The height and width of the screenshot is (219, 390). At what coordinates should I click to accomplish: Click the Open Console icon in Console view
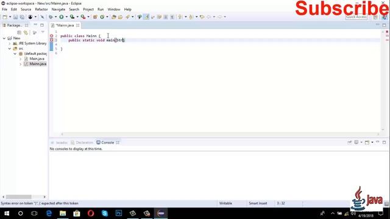(367, 142)
